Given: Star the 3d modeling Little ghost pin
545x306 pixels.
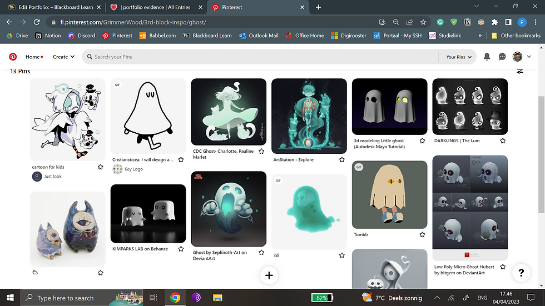Looking at the screenshot, I should point(422,141).
